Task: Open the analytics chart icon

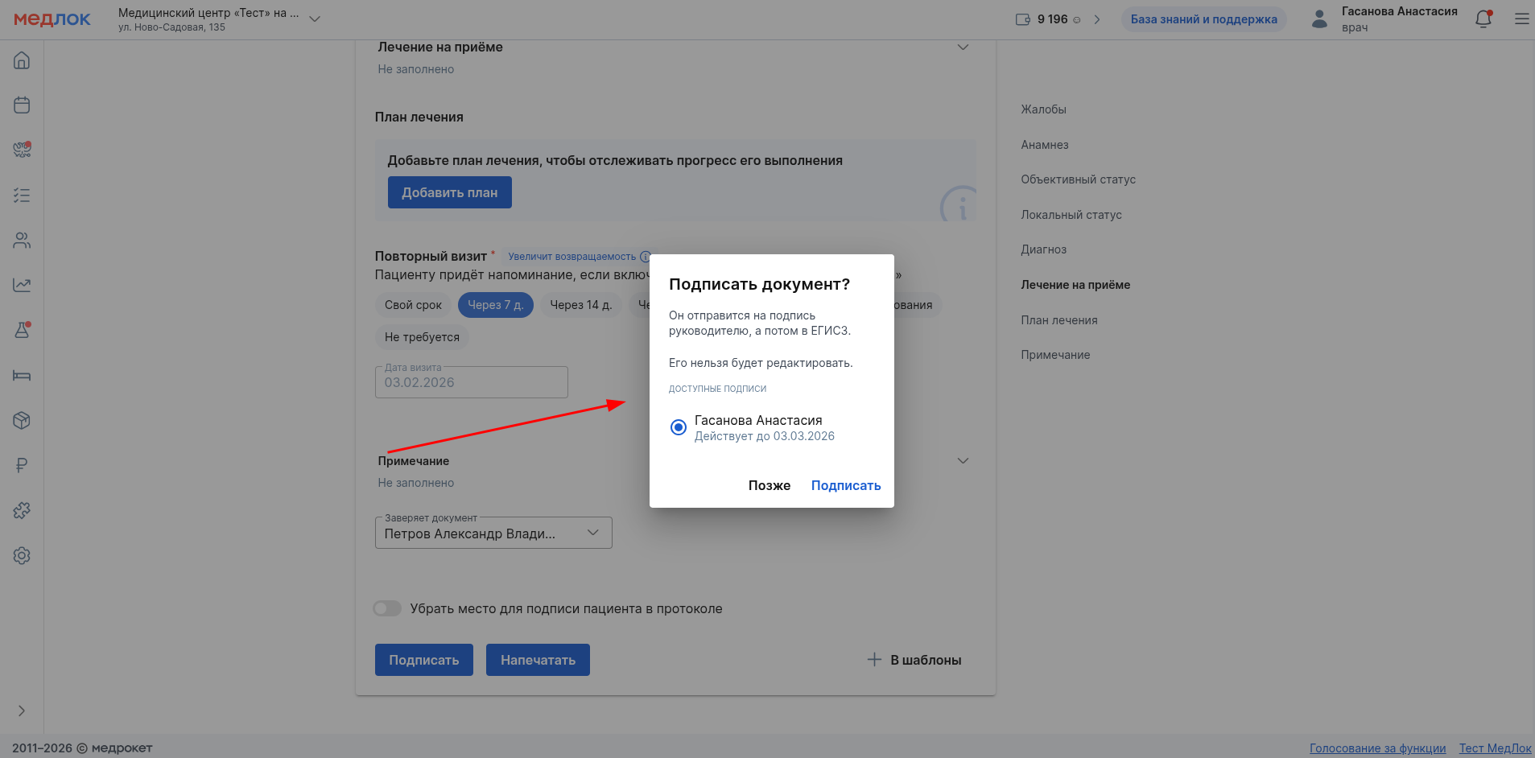Action: tap(22, 285)
